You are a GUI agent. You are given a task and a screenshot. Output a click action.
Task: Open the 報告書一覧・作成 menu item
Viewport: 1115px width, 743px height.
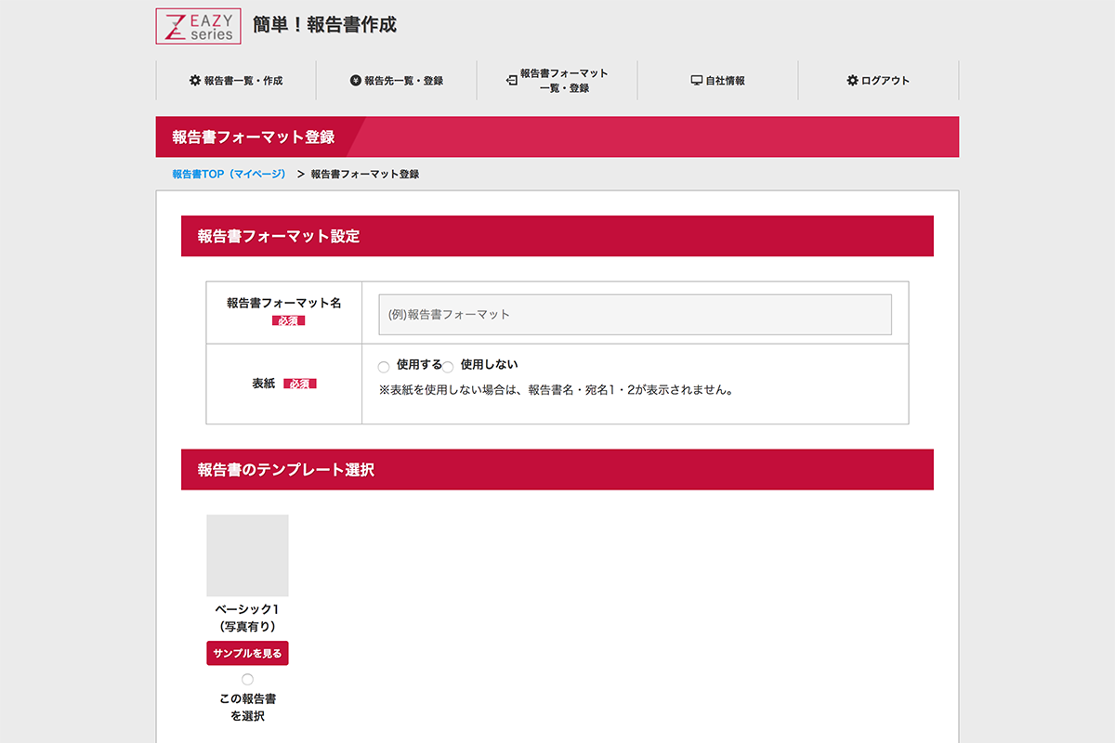point(243,81)
